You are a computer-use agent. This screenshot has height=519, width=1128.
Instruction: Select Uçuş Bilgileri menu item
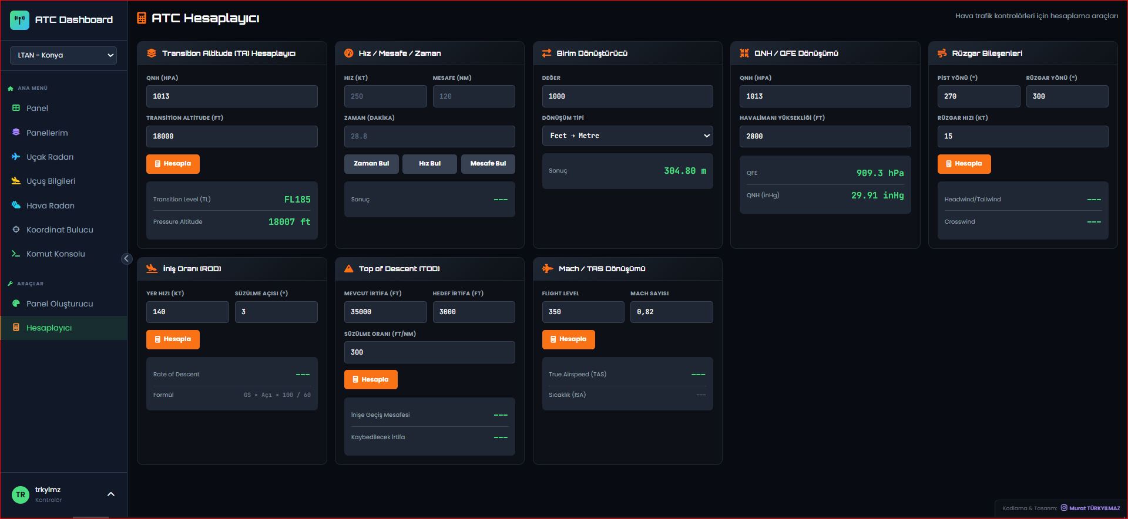[63, 181]
